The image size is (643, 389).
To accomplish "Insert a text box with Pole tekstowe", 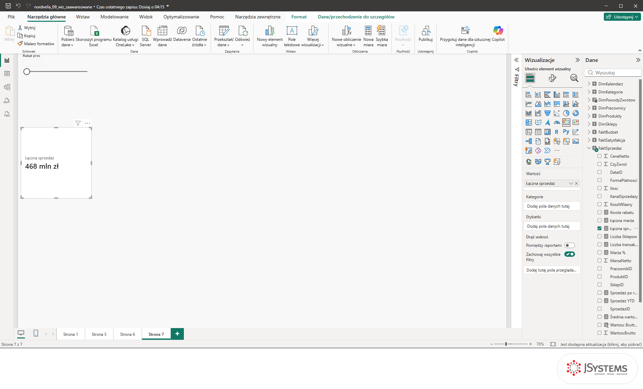I will [292, 36].
